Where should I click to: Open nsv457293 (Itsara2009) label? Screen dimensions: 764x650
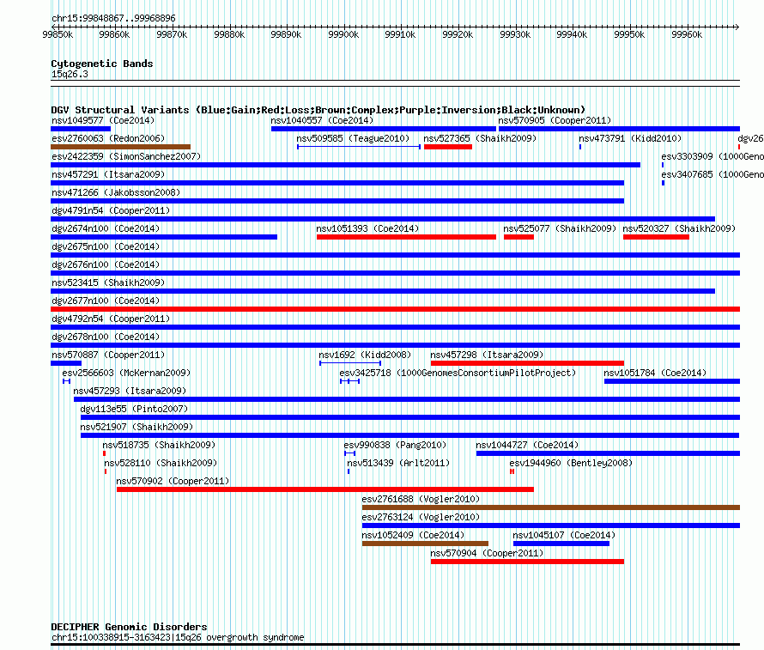click(x=130, y=391)
